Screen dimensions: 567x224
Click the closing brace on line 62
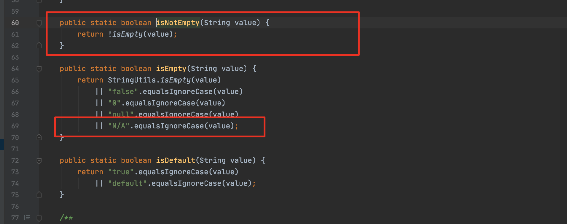click(x=62, y=46)
